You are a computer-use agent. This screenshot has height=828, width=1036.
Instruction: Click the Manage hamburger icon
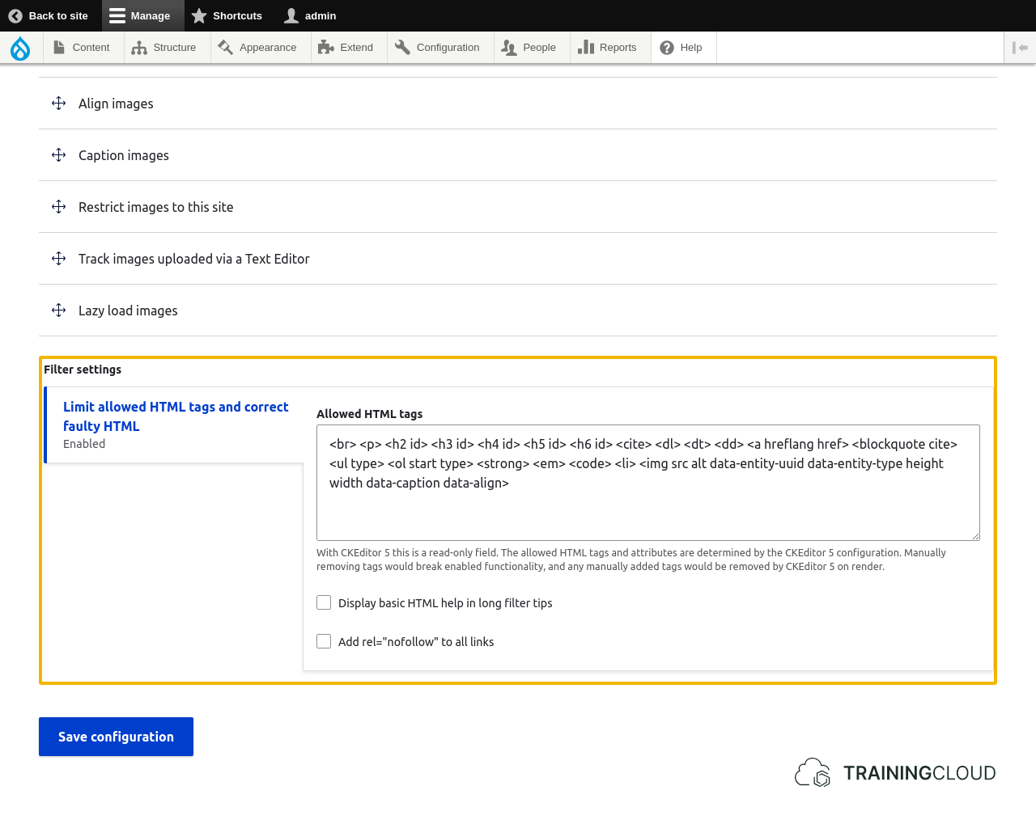117,15
